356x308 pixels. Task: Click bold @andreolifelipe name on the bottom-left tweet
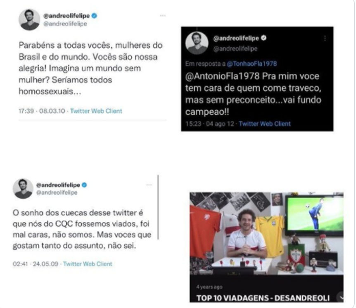point(58,185)
